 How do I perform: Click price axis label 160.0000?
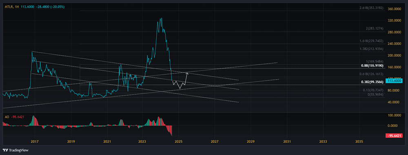pyautogui.click(x=395, y=67)
